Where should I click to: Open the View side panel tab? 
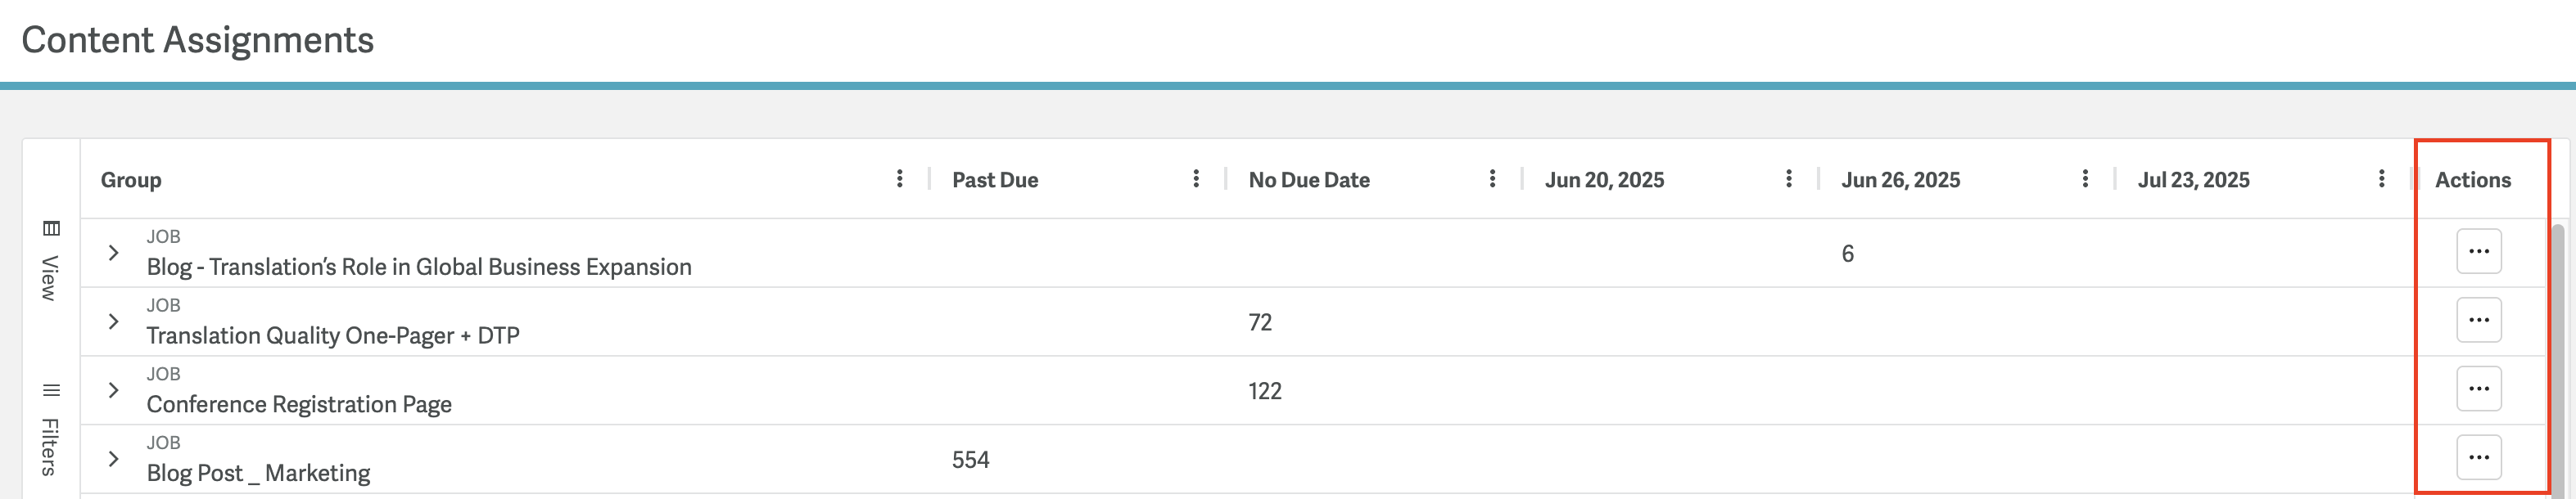(51, 262)
